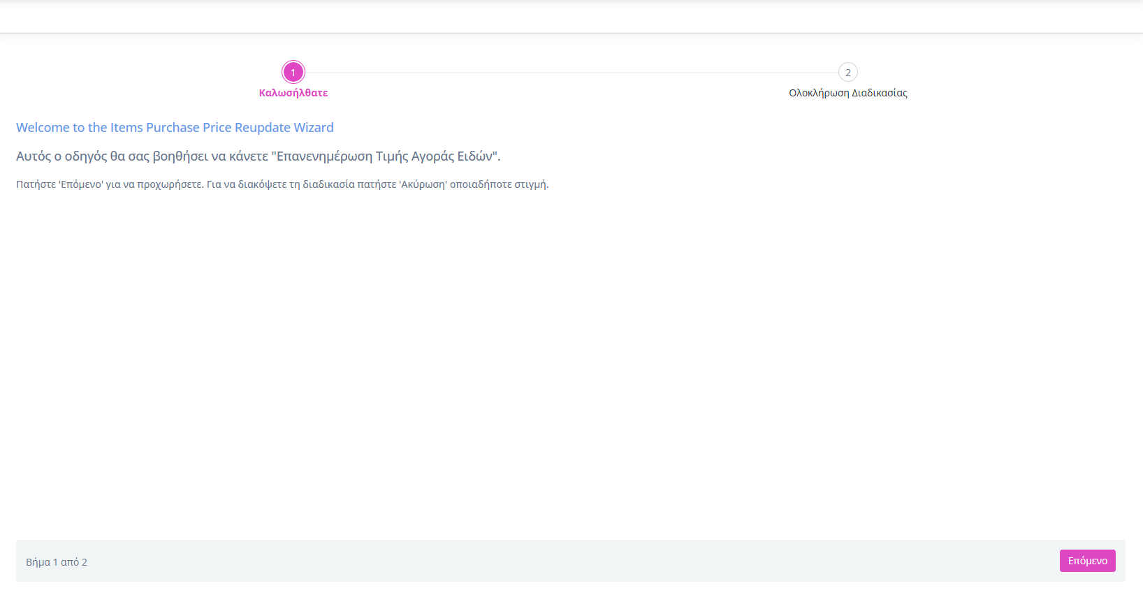Select step 2 circle in wizard
1143x595 pixels.
[848, 72]
